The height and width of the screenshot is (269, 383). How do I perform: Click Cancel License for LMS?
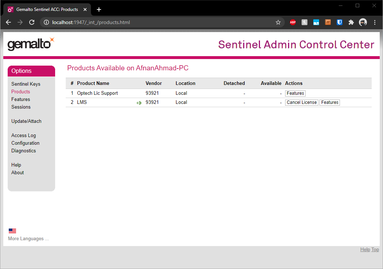pos(302,102)
